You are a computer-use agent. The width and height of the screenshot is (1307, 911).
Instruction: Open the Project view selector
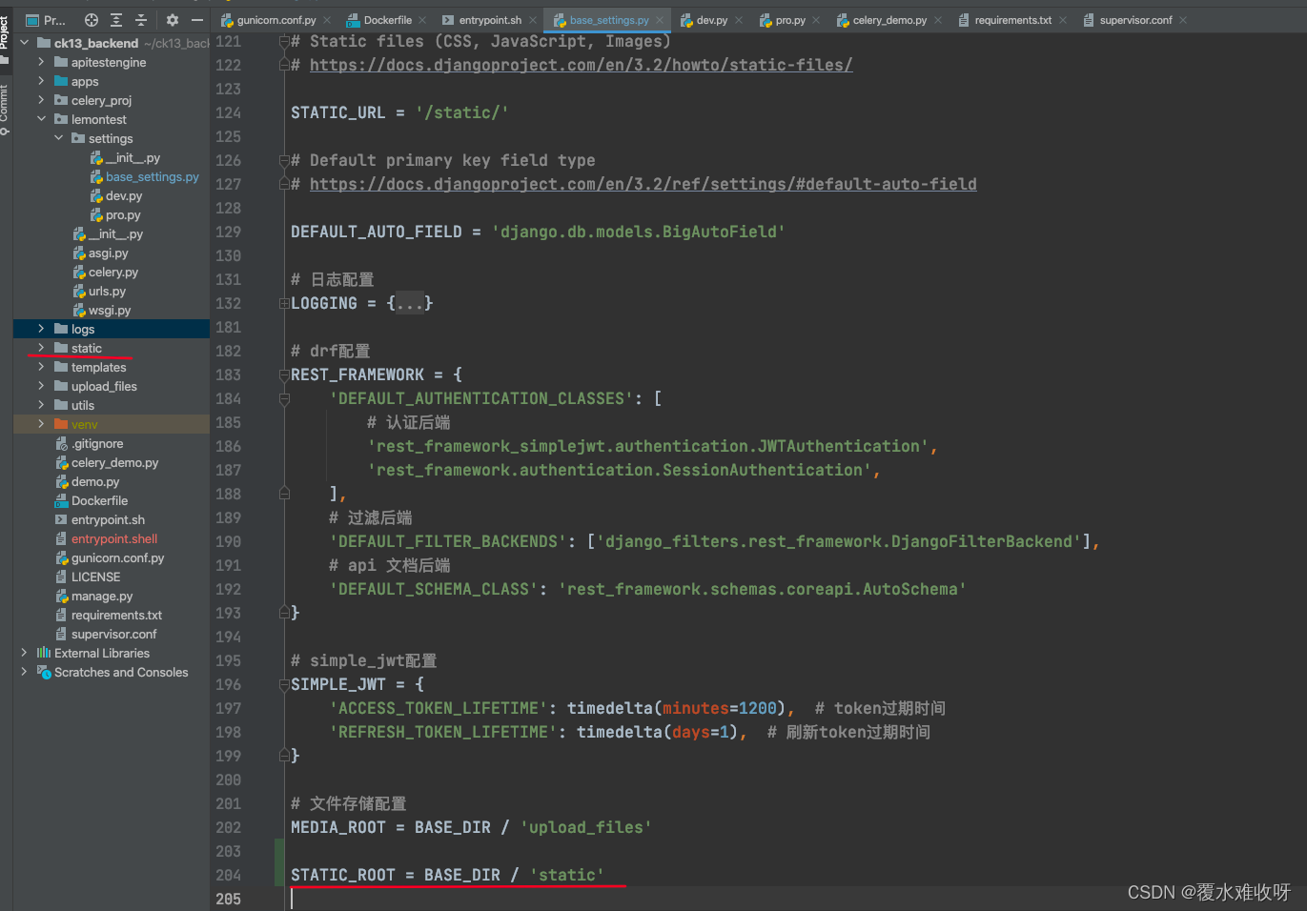pos(46,20)
